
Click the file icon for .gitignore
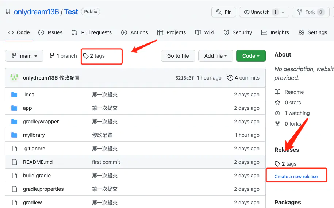coord(14,149)
